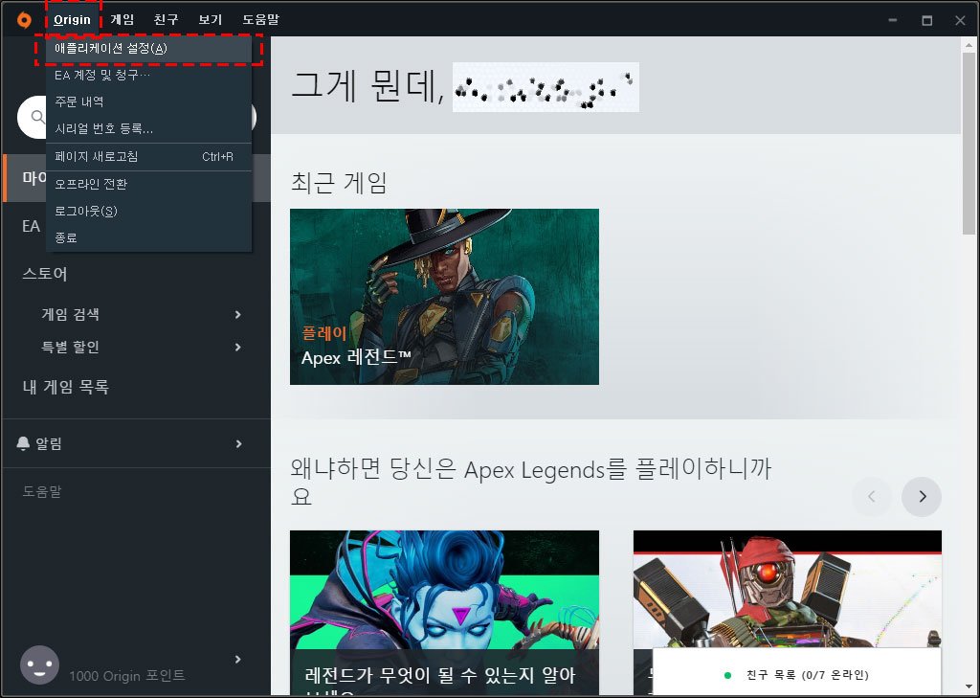
Task: Click the user avatar icon
Action: (40, 664)
